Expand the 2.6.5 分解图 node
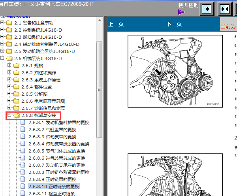This screenshot has width=237, height=196. (x=9, y=94)
